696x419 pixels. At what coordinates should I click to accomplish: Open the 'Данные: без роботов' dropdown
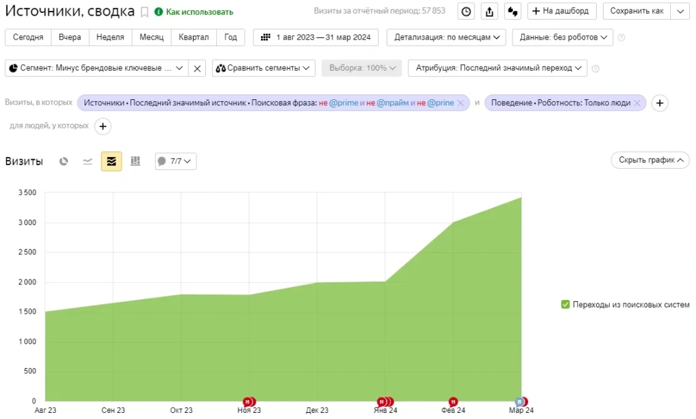564,37
